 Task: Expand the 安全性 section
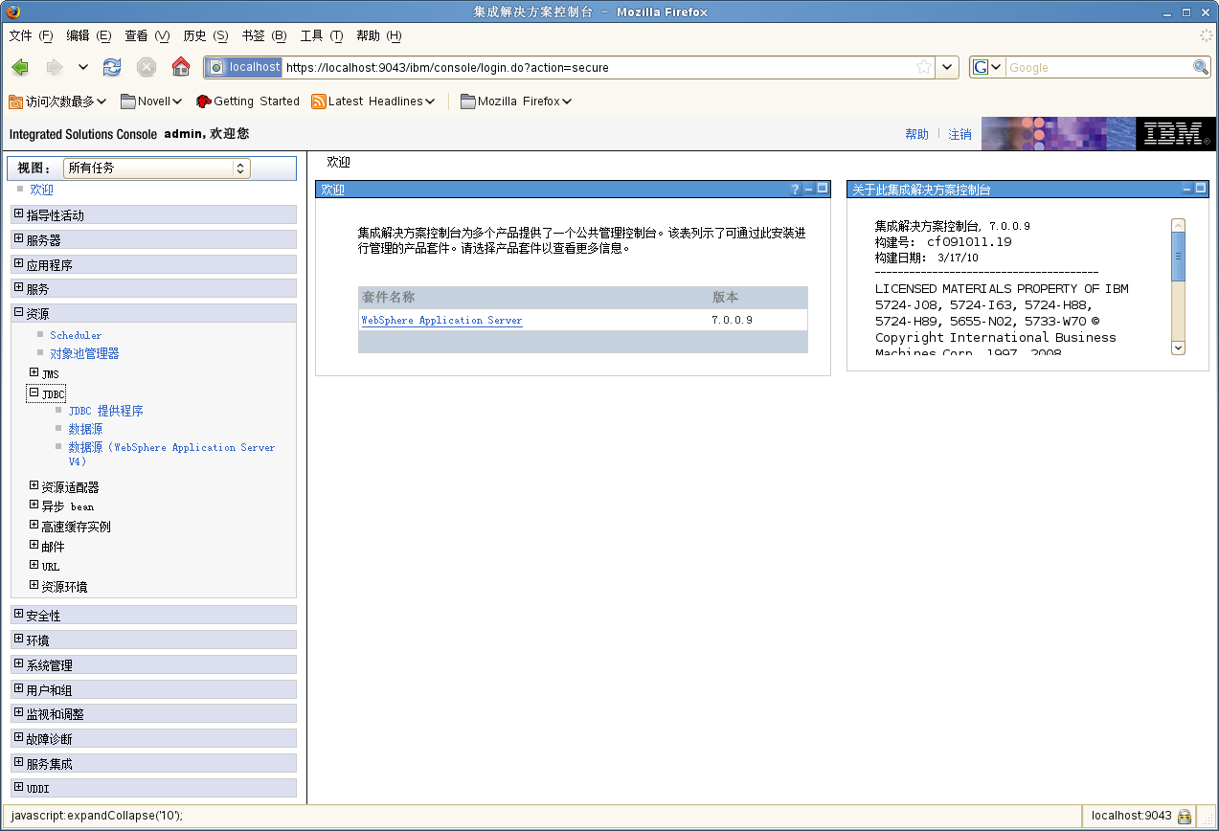(x=18, y=615)
